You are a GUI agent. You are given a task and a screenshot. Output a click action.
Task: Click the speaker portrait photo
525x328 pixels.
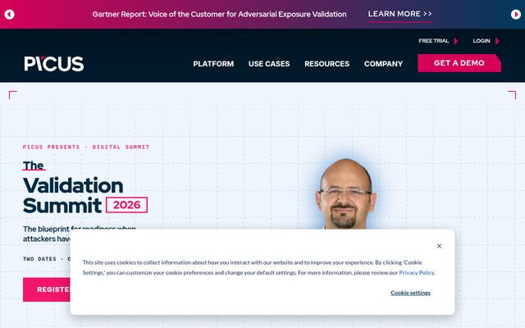pyautogui.click(x=346, y=194)
